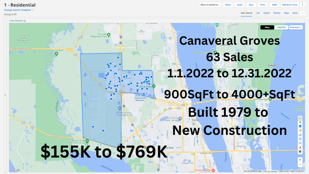Click the CMA button

[274, 5]
